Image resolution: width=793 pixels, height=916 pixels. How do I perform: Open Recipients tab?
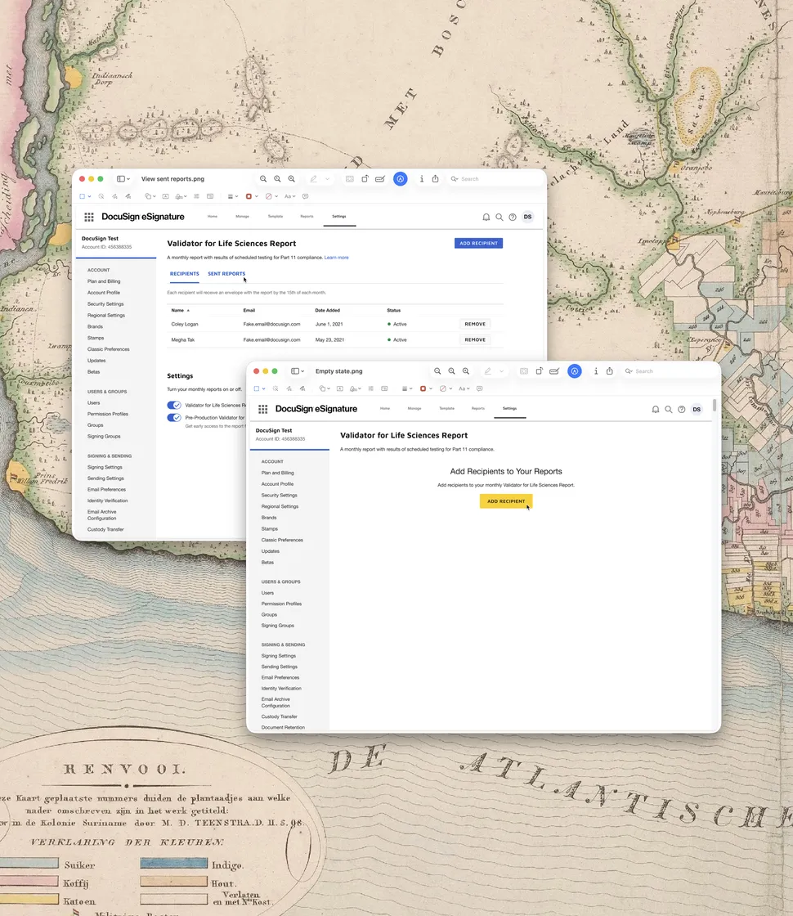(x=185, y=273)
